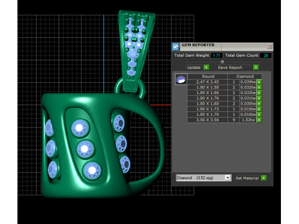
Task: Click the Total Gem Weight value 1.71
Action: point(217,55)
